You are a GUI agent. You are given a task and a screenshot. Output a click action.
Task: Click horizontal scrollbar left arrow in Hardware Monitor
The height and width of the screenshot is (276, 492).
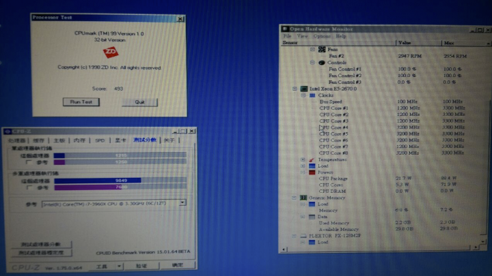click(284, 249)
